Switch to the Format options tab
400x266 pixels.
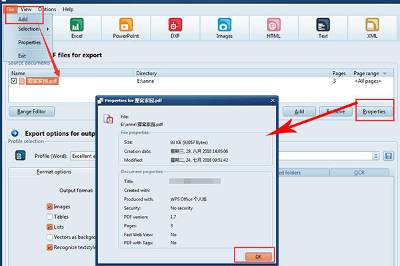coord(54,172)
